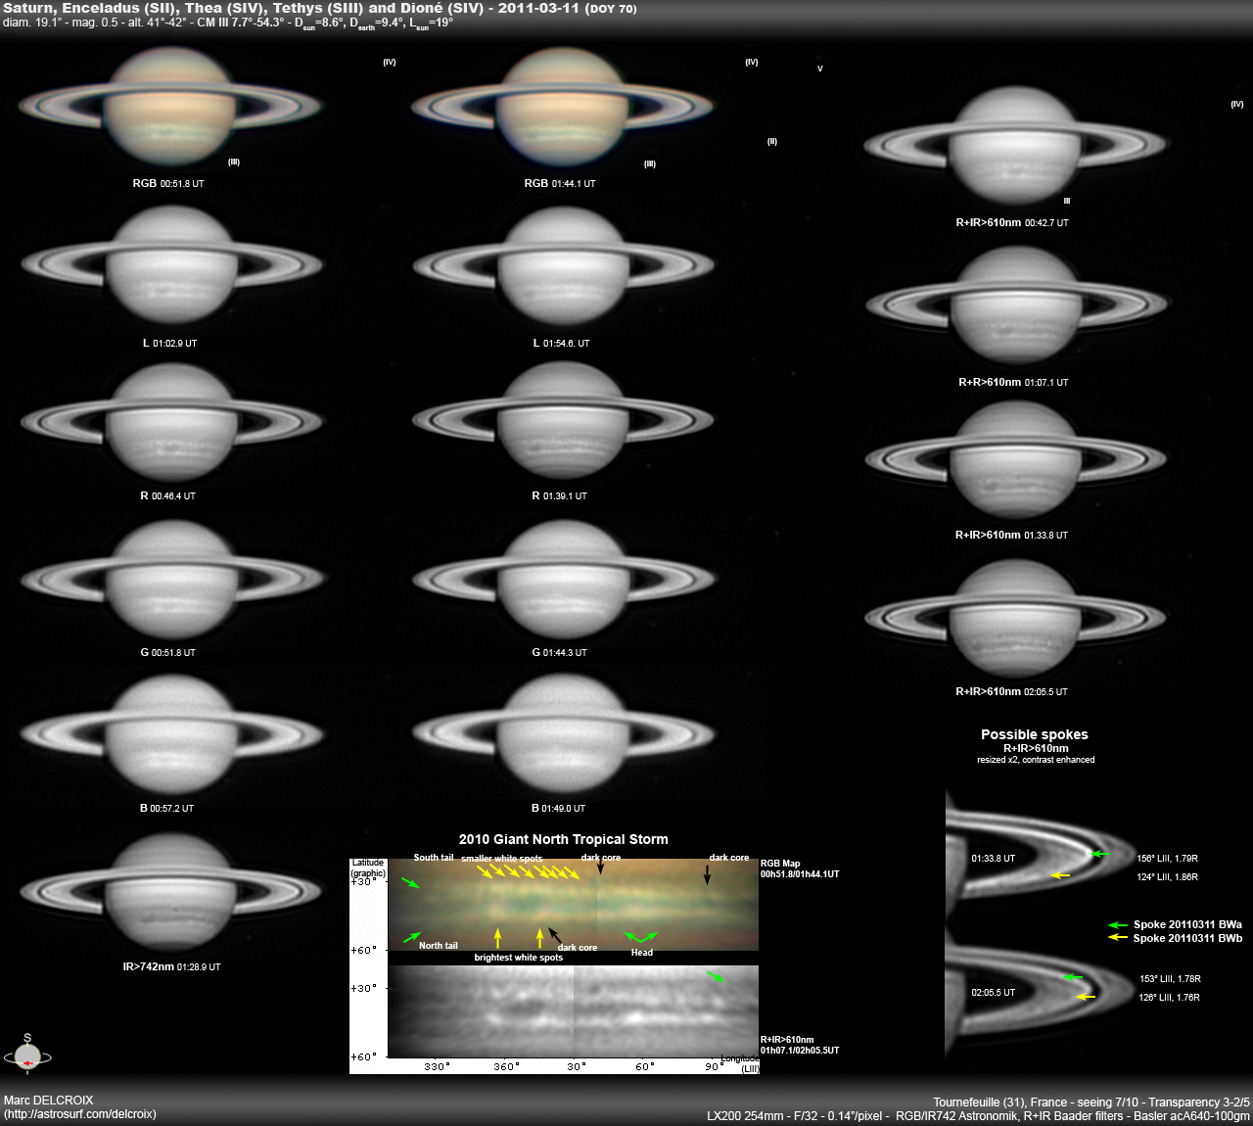1253x1126 pixels.
Task: Click the '60°' longitude tick label
Action: (x=645, y=1067)
